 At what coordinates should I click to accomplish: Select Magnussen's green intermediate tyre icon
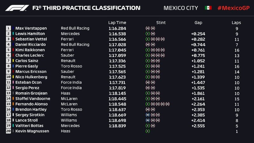click(147, 131)
